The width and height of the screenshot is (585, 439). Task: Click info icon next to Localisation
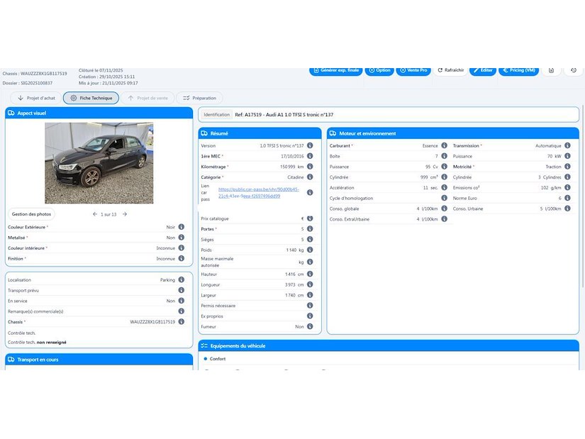182,280
